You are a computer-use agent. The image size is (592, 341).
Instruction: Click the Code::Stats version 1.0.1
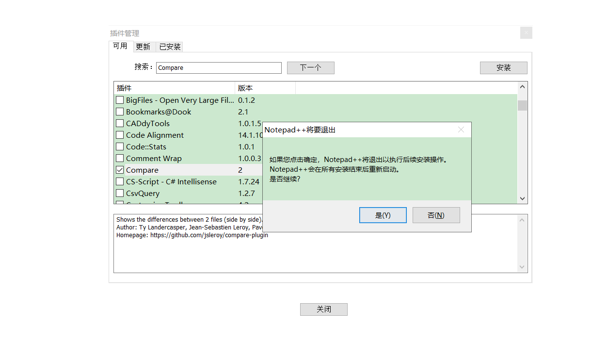(x=246, y=147)
